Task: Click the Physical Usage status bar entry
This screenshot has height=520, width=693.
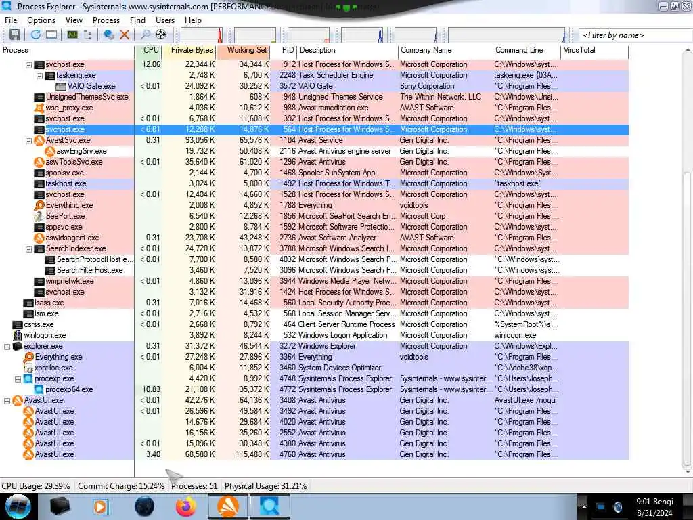Action: pyautogui.click(x=265, y=486)
